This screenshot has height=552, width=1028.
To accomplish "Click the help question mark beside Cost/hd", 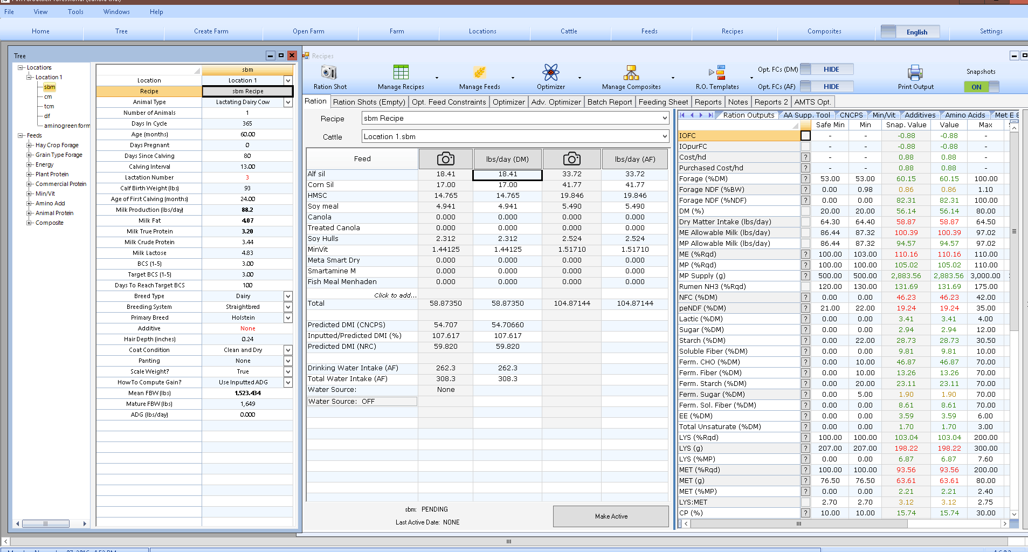I will pyautogui.click(x=805, y=157).
